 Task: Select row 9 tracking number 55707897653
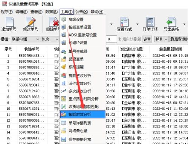coord(31,103)
